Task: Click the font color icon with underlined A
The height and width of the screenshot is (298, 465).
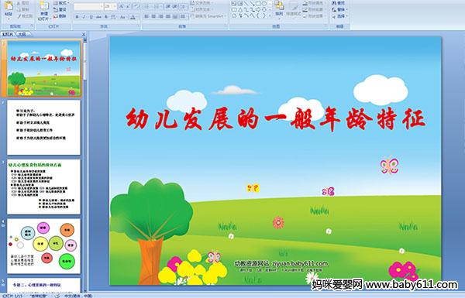Action: click(133, 17)
